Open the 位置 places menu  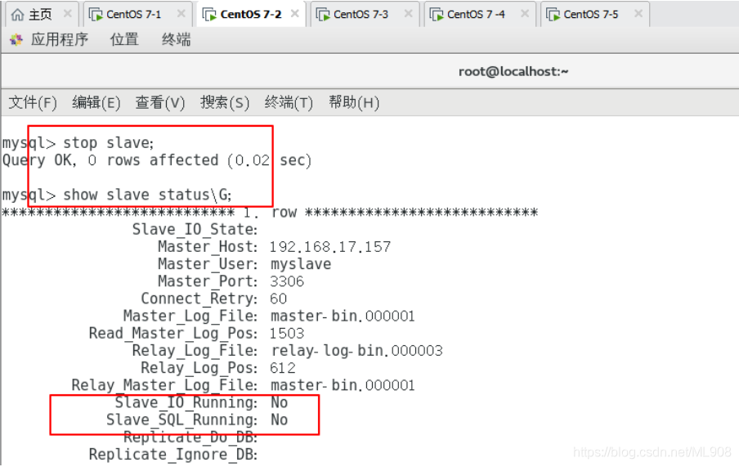pos(124,39)
